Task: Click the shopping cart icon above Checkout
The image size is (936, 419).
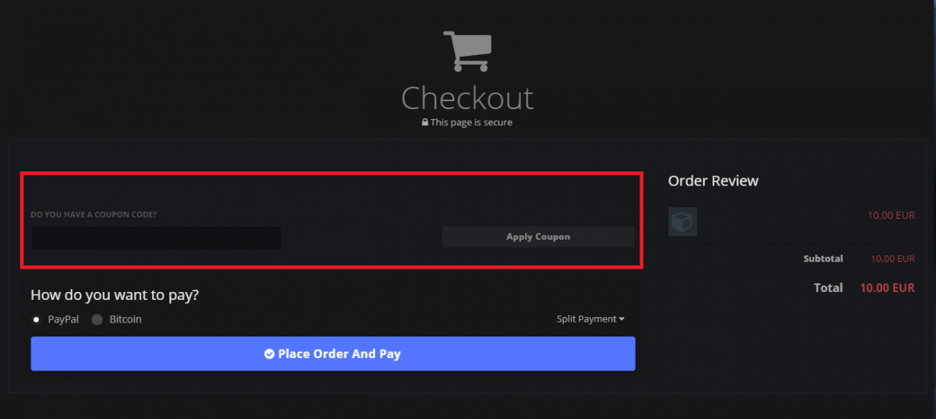Action: click(x=466, y=51)
